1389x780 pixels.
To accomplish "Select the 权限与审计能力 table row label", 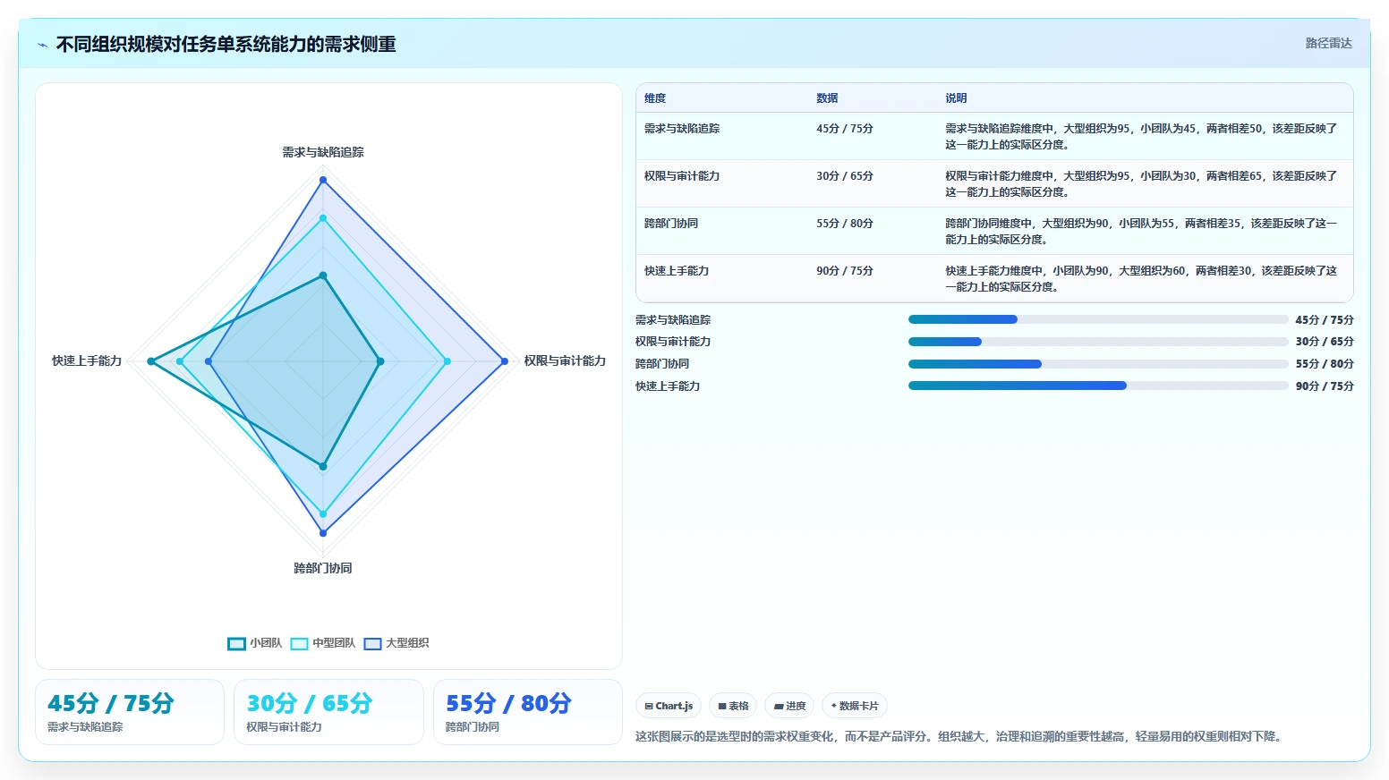I will [682, 176].
